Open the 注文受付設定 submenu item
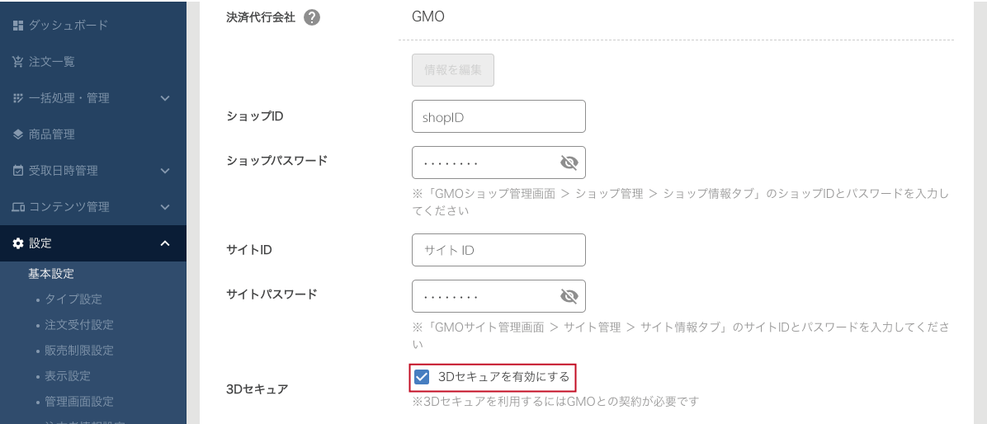987x424 pixels. pos(79,325)
